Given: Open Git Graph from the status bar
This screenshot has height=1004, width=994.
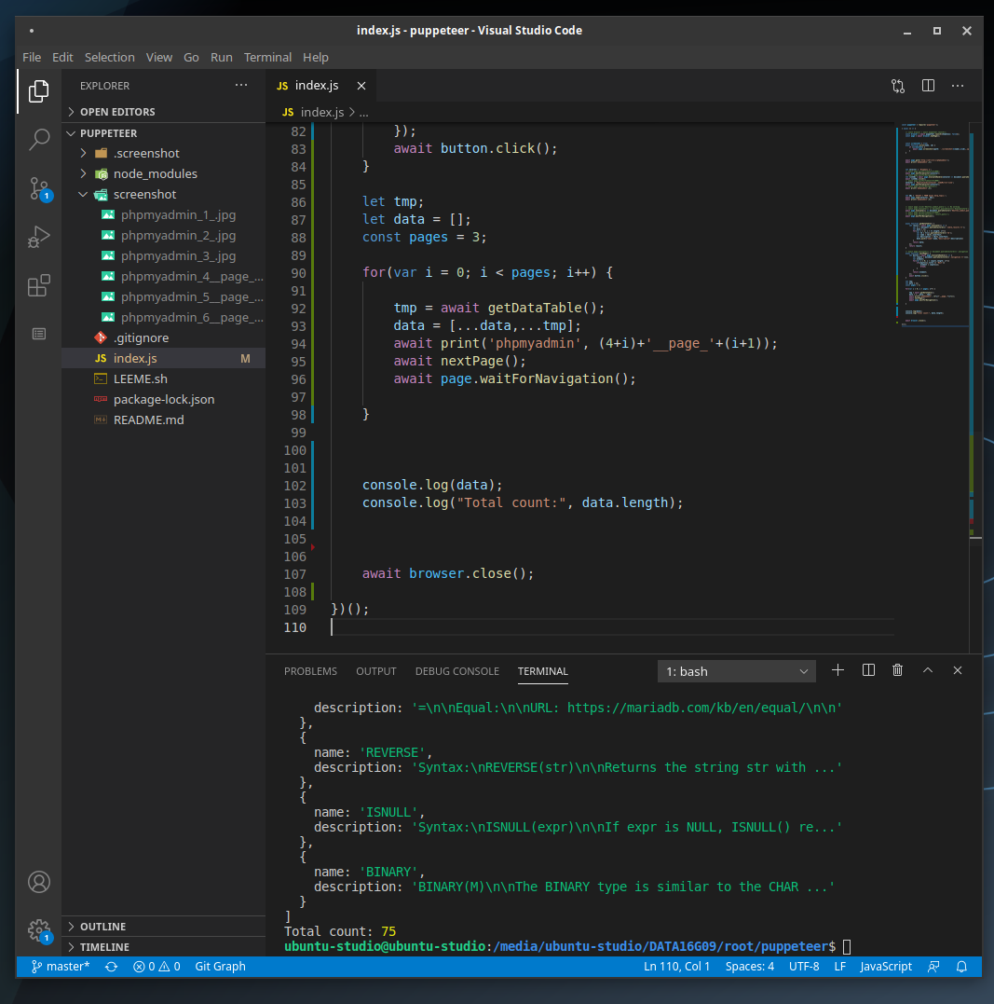Looking at the screenshot, I should 220,967.
